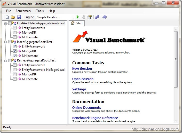Click the Ready status bar text
Screen dimensions: 182x133
7,127
